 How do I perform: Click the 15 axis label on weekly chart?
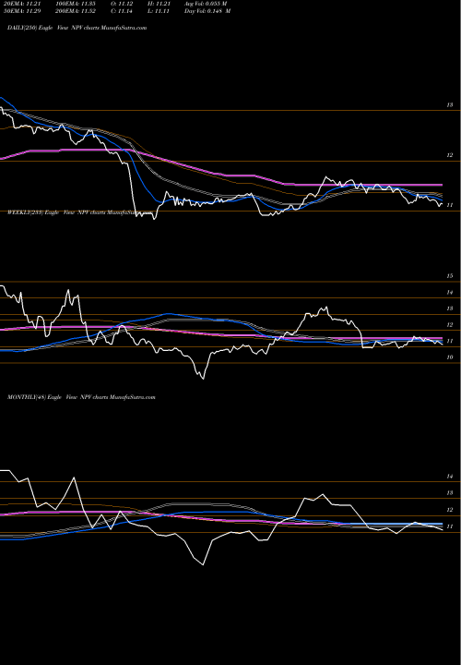pos(451,276)
